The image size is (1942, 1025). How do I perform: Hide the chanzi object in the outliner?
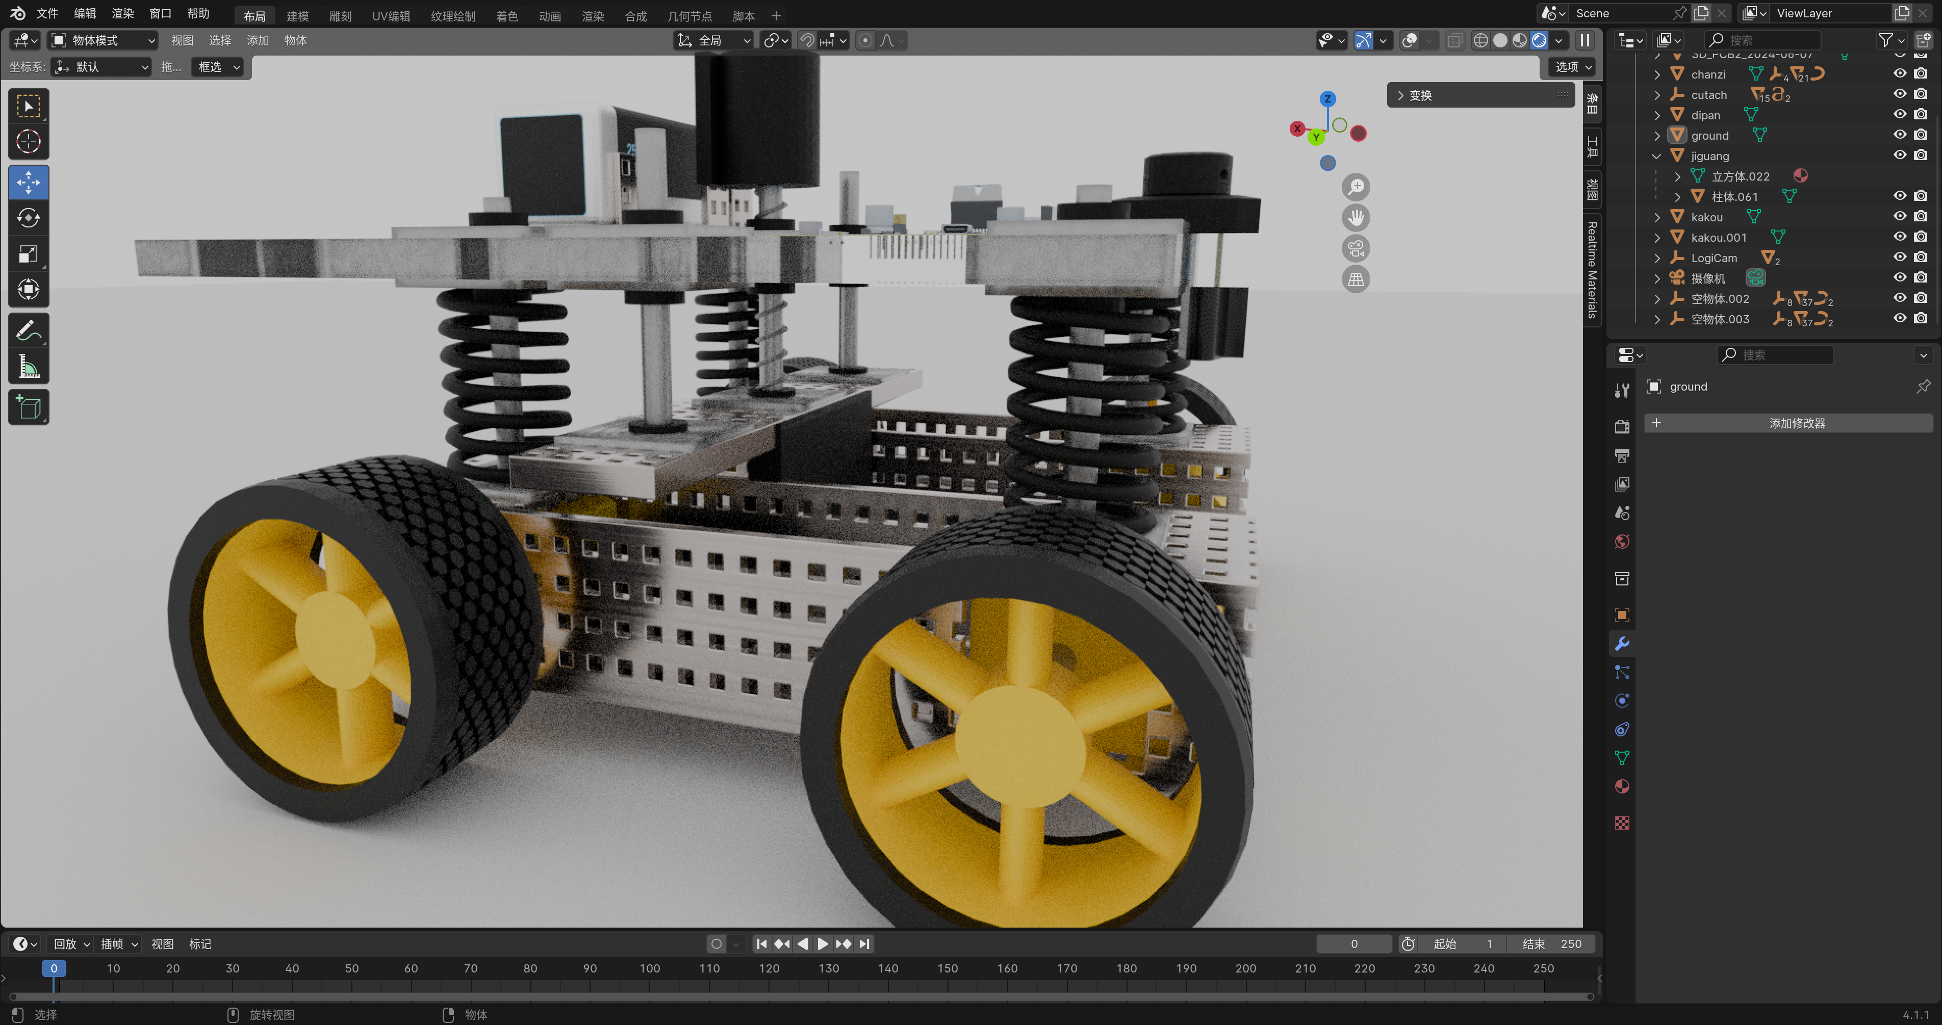point(1900,74)
